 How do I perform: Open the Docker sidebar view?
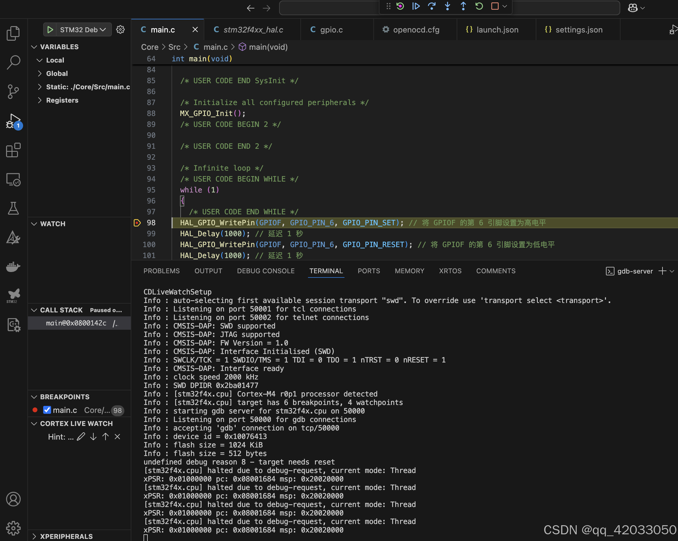(13, 266)
